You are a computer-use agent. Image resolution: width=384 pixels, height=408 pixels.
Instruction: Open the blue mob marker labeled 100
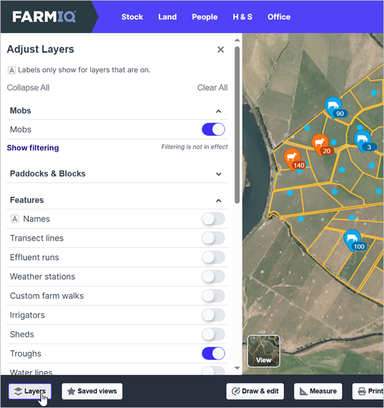351,239
